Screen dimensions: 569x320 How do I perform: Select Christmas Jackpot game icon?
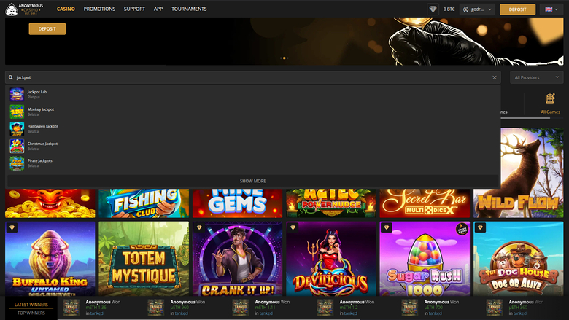point(17,146)
